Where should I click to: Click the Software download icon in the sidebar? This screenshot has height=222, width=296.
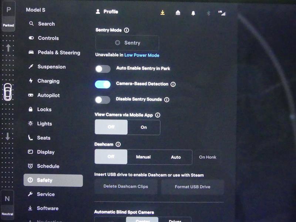pyautogui.click(x=30, y=208)
